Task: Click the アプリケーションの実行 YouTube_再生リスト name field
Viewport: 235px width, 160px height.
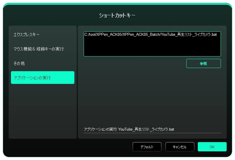Action: (152, 129)
